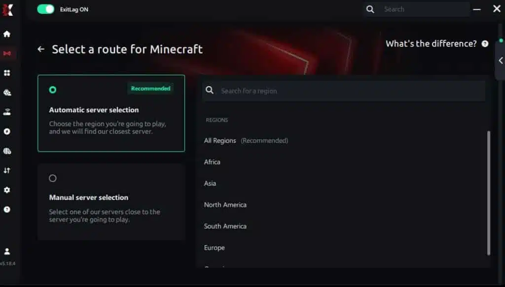Open the user account profile icon
Viewport: 505px width, 287px height.
pos(7,252)
